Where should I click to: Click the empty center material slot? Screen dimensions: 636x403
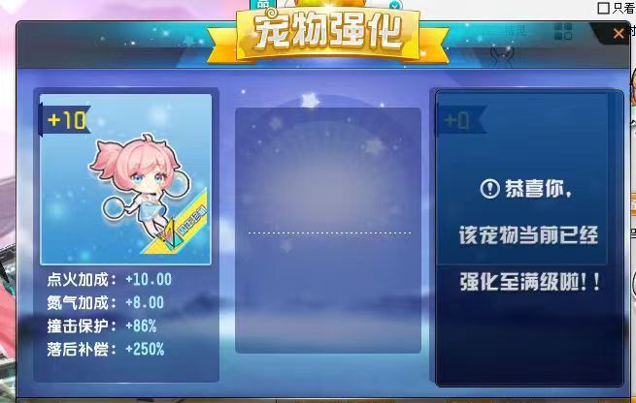328,230
